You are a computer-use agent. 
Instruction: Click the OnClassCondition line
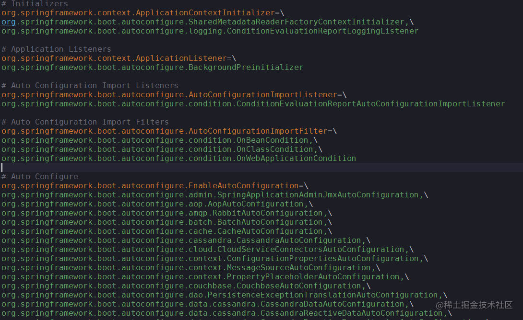click(x=162, y=149)
